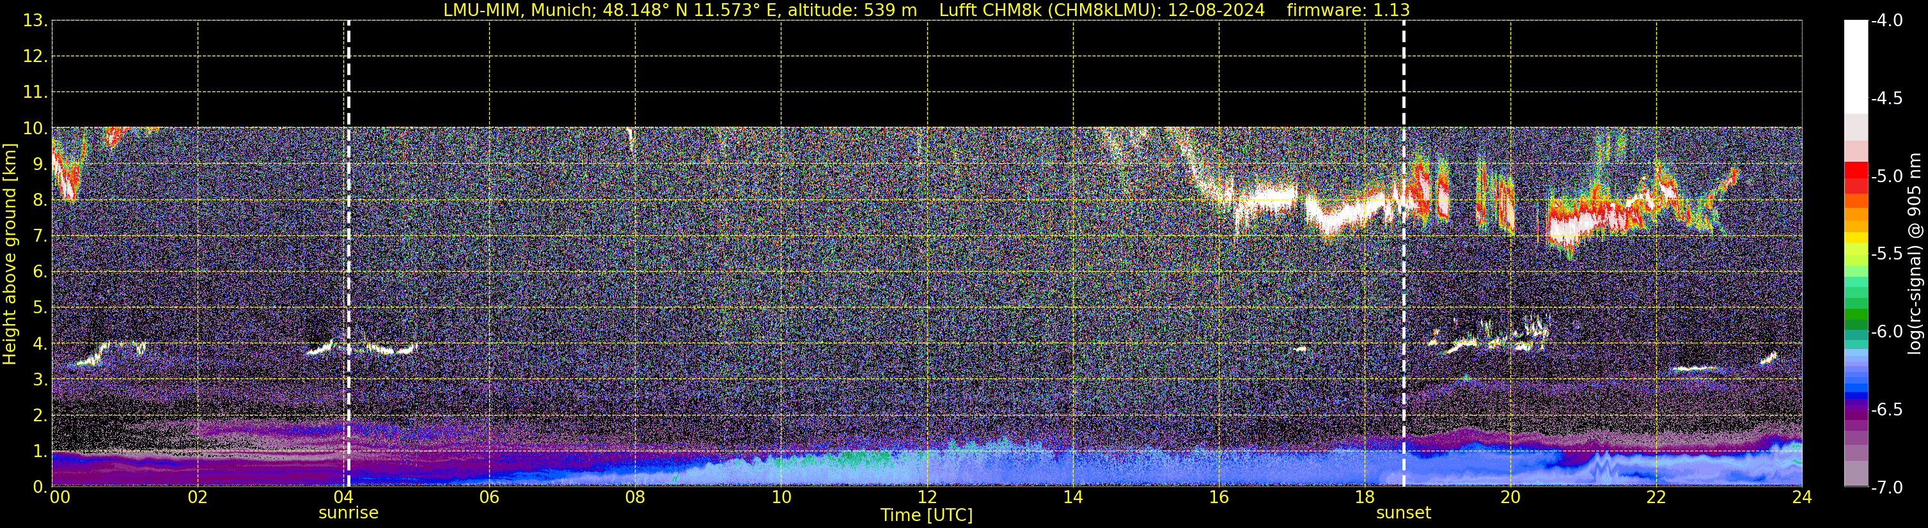
Task: Click time tick label 10
Action: (x=781, y=497)
